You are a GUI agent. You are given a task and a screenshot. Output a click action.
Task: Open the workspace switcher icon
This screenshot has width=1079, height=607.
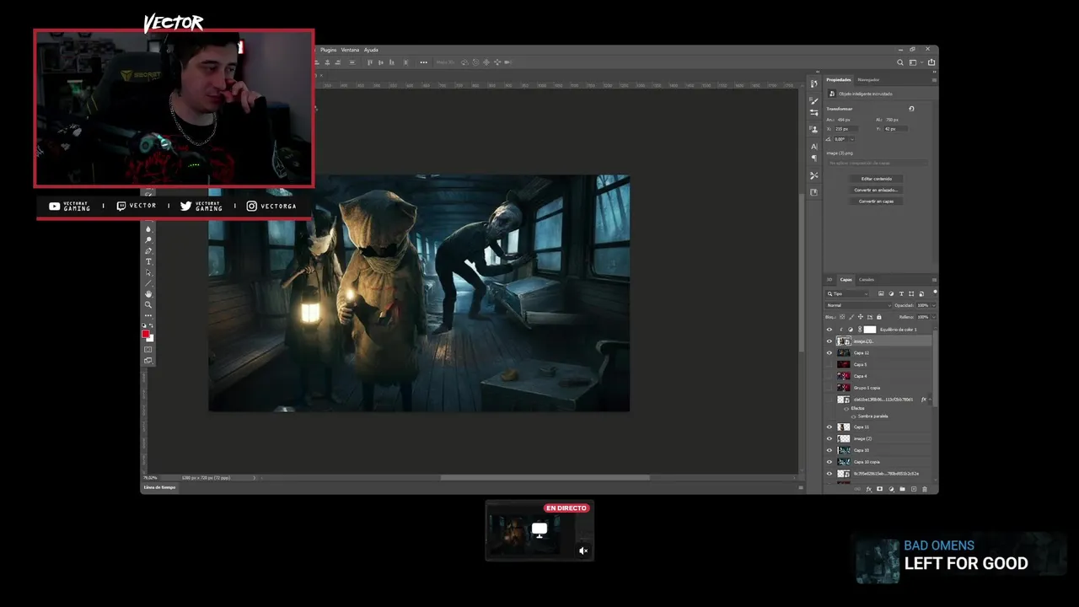click(x=913, y=62)
